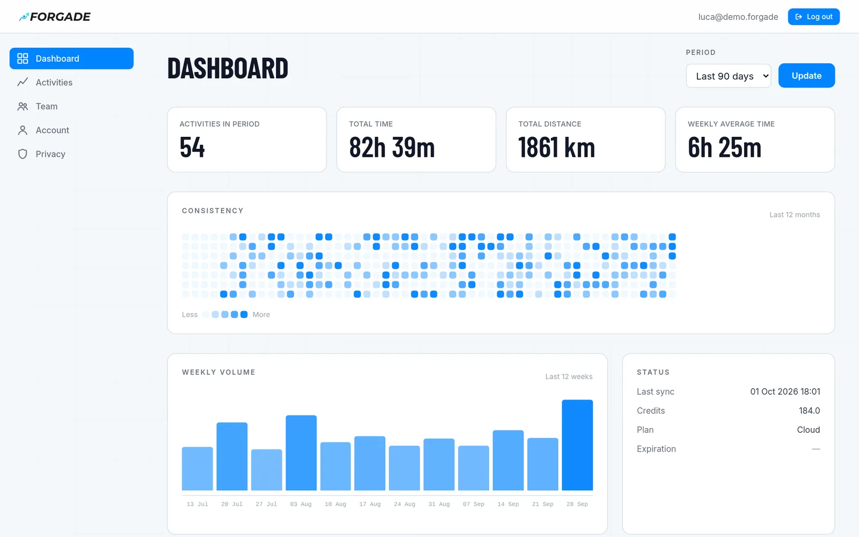Click the Weekly Volume heading
The height and width of the screenshot is (537, 859).
pyautogui.click(x=219, y=372)
